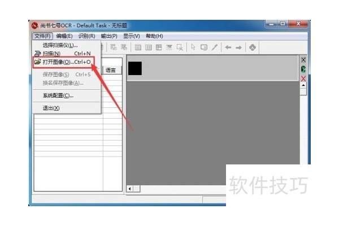339x226 pixels.
Task: Click the open-folder icon beside 打开图像
Action: 38,62
